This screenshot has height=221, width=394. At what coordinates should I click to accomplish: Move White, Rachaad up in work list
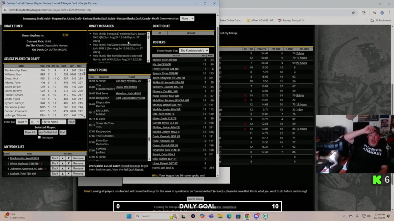point(62,164)
